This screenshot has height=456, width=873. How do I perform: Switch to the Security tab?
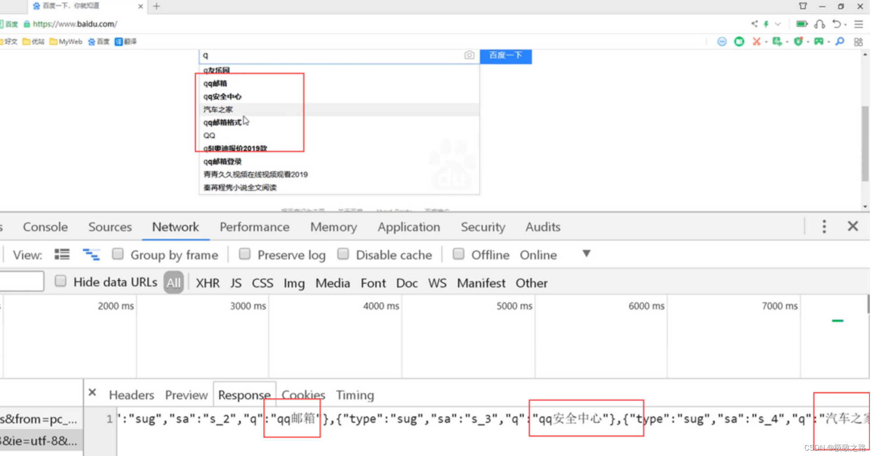click(x=483, y=227)
